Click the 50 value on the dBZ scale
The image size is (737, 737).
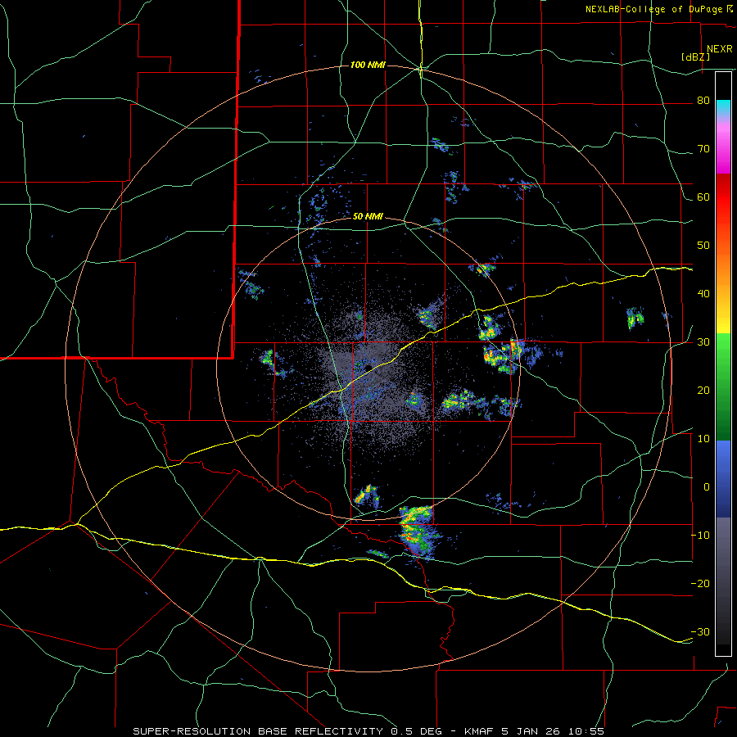[x=703, y=246]
